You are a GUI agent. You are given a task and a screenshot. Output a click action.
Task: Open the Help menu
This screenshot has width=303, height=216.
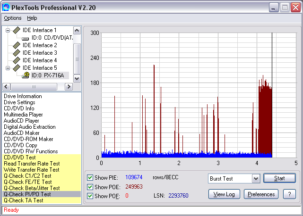32,18
